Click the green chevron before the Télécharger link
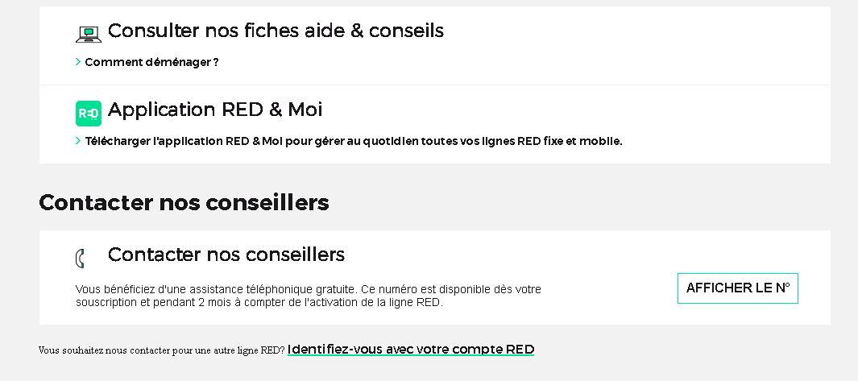The width and height of the screenshot is (858, 381). pos(78,141)
